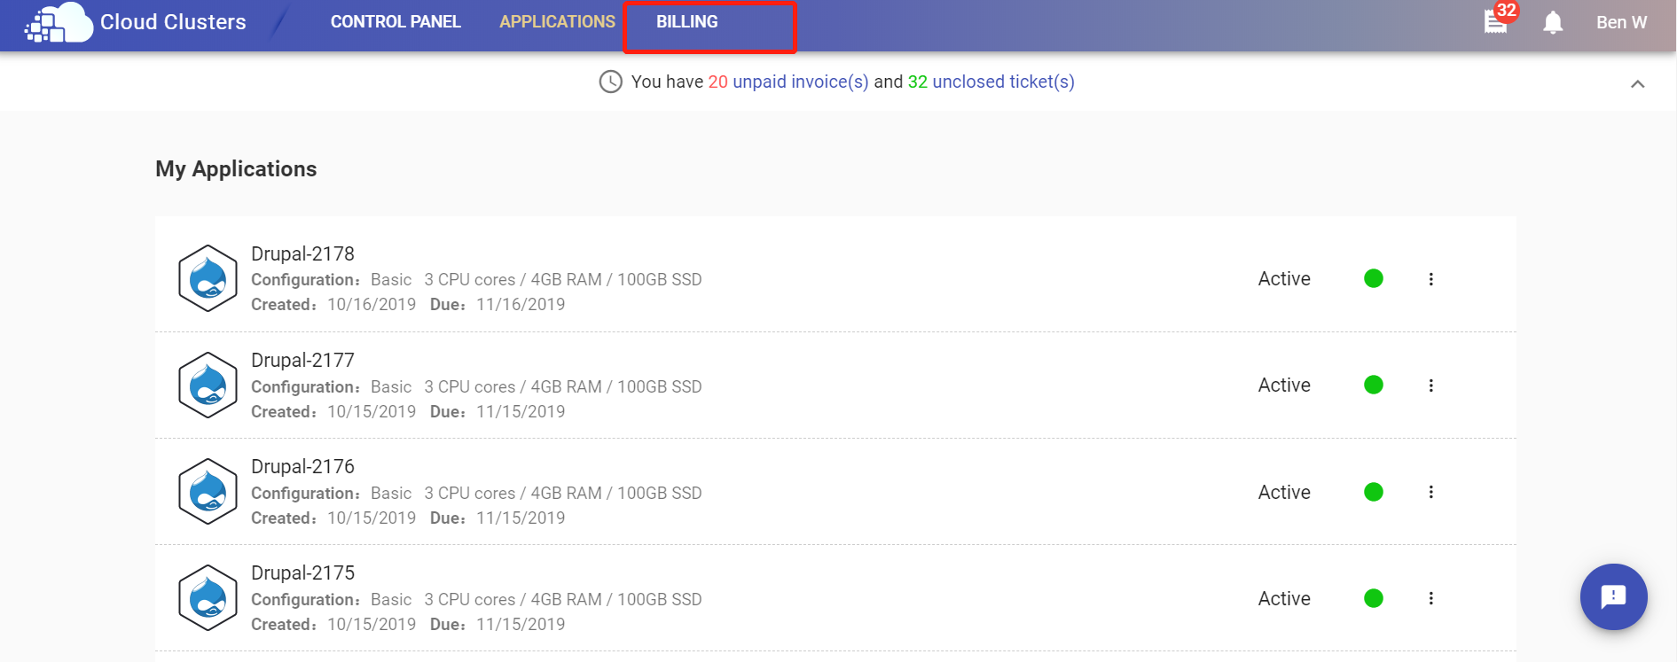Open the Billing menu
1677x662 pixels.
(x=687, y=22)
